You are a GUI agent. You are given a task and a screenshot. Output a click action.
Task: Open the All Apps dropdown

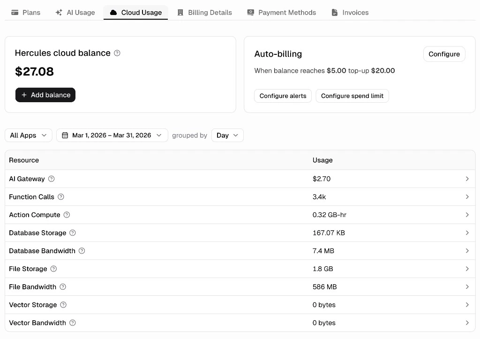pyautogui.click(x=28, y=135)
